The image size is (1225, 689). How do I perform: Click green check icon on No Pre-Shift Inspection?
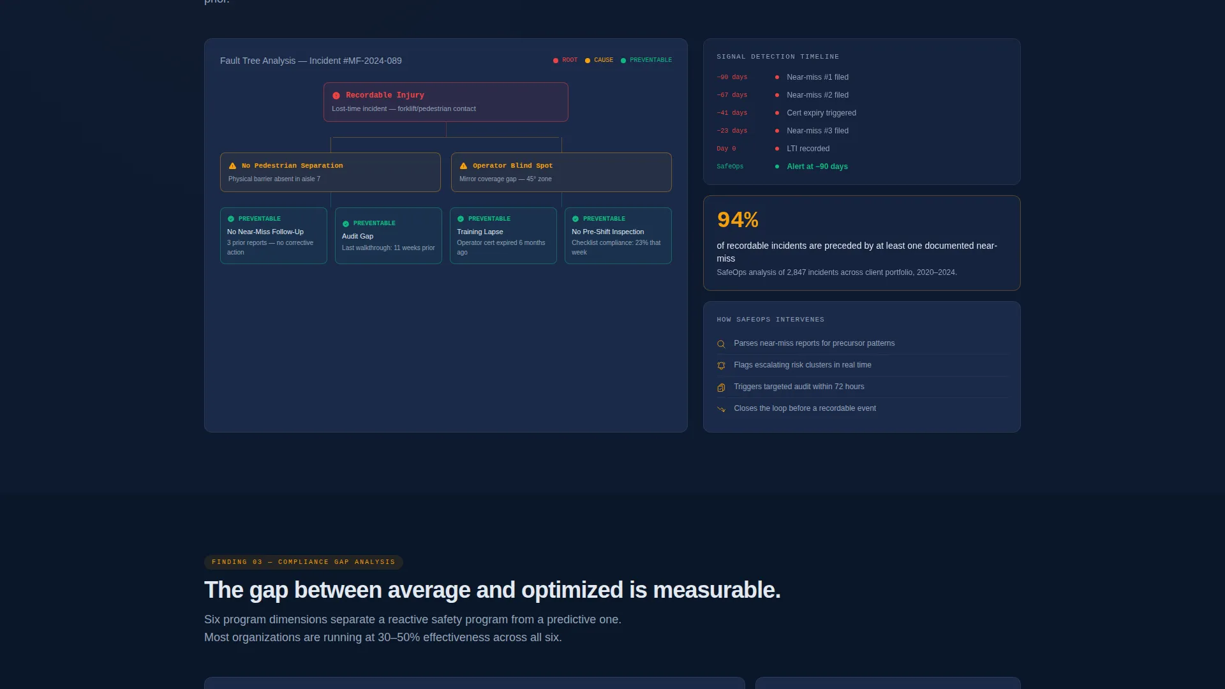coord(575,219)
